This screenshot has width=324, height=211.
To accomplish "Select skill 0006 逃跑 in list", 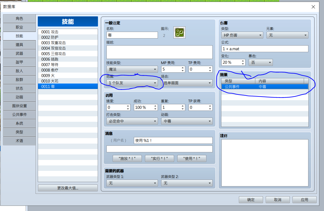I will 68,59.
